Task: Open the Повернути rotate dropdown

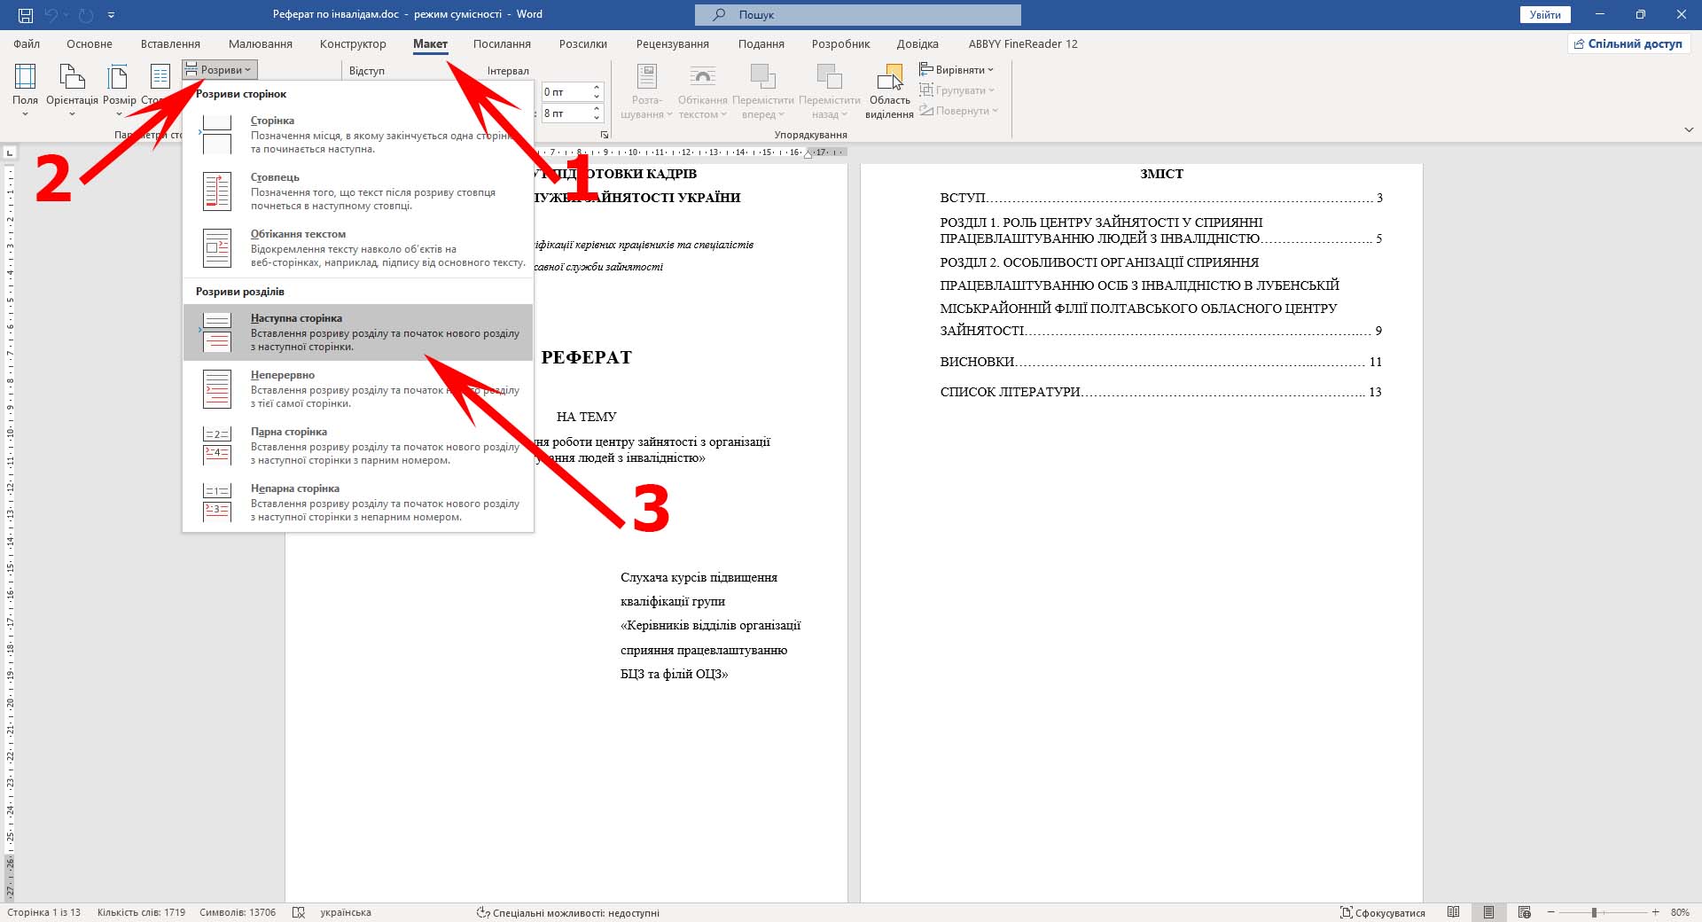Action: (958, 111)
